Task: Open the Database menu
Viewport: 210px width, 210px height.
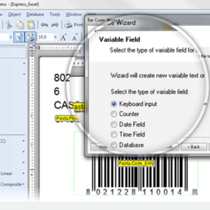Action: click(x=35, y=15)
